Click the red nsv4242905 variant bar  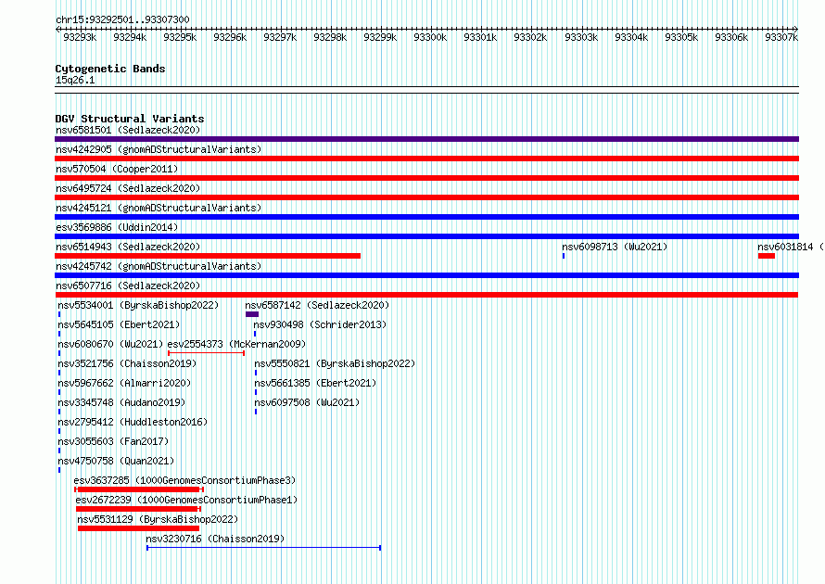coord(426,159)
